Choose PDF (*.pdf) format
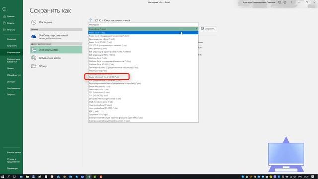 [144, 111]
